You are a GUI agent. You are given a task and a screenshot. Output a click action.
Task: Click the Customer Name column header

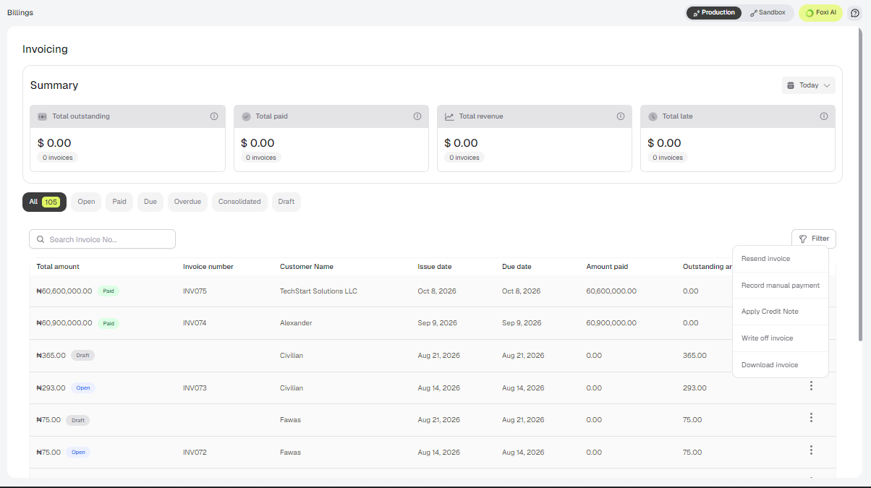pos(307,267)
